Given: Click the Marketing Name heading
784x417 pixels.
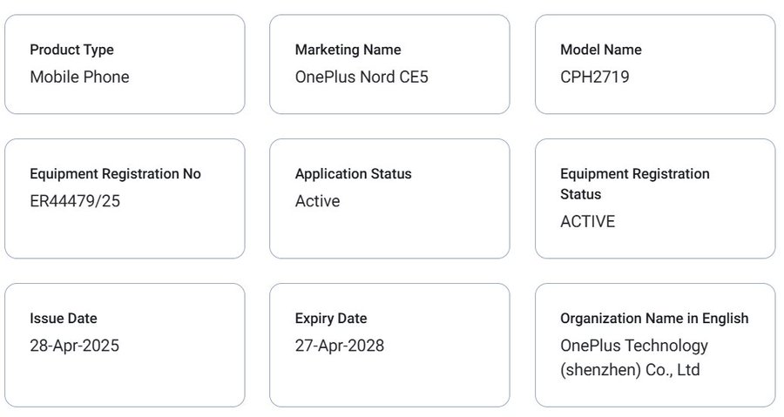Looking at the screenshot, I should tap(348, 50).
